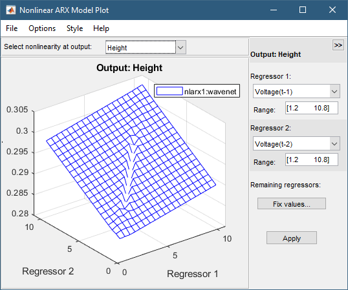Viewport: 348px width, 290px height.
Task: Click the Regressor 1 axis label
Action: [192, 274]
